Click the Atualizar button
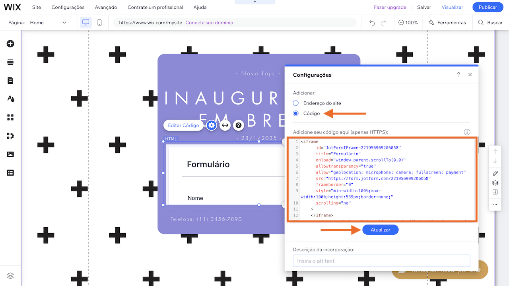The width and height of the screenshot is (509, 286). pyautogui.click(x=380, y=230)
